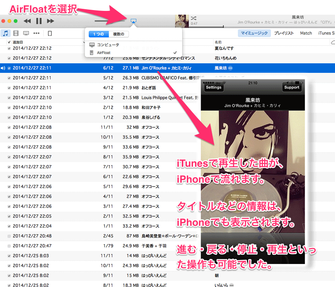Adjust the volume slider
The height and width of the screenshot is (287, 335).
tap(109, 21)
